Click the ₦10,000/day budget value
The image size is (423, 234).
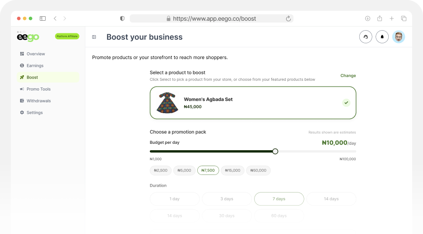[339, 143]
